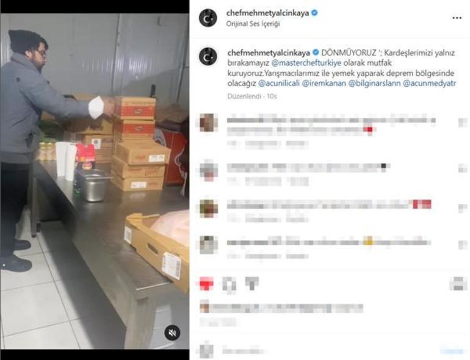Unmute the video with speaker icon
This screenshot has width=470, height=360.
[172, 333]
